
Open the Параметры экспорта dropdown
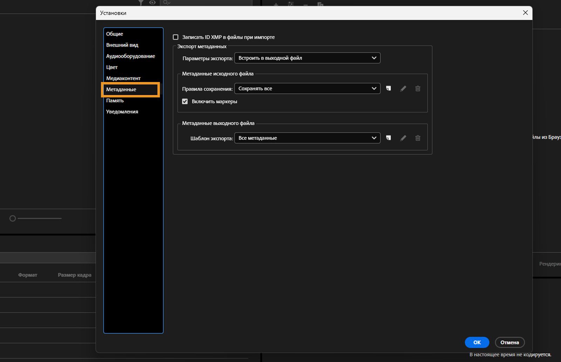coord(307,58)
